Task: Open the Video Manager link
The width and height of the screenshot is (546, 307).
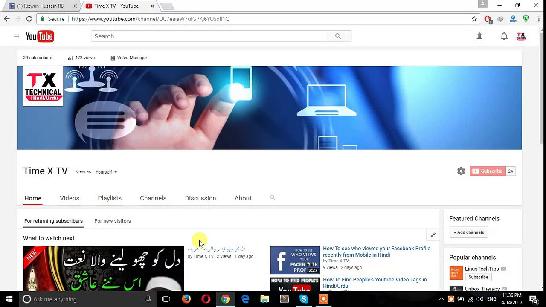Action: (x=129, y=58)
